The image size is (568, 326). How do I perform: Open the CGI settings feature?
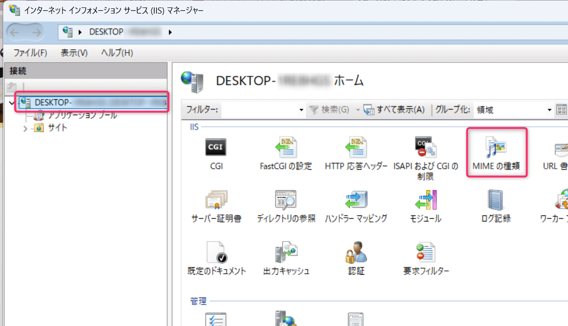point(216,152)
